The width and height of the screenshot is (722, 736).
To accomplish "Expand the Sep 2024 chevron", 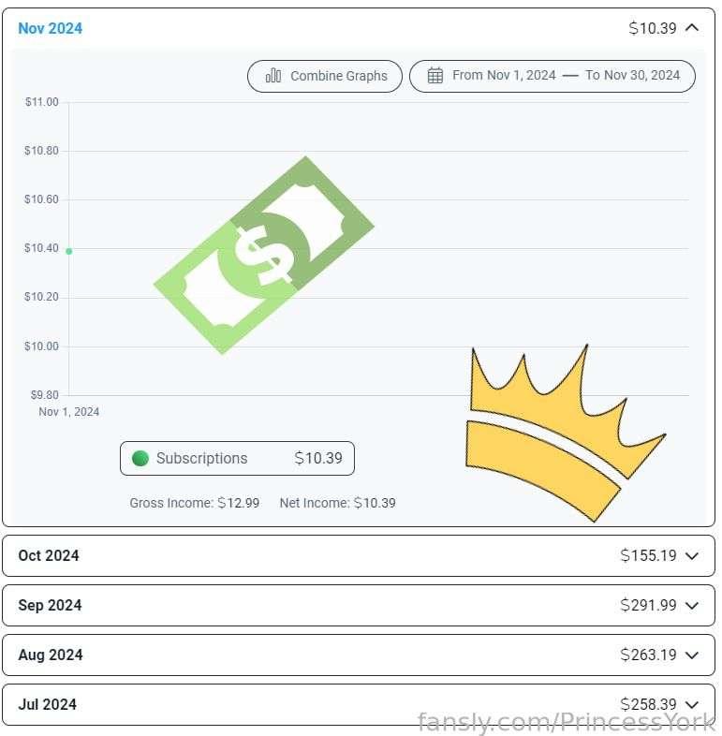I will tap(692, 606).
